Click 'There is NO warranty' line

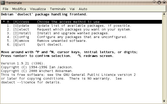tap(61, 79)
